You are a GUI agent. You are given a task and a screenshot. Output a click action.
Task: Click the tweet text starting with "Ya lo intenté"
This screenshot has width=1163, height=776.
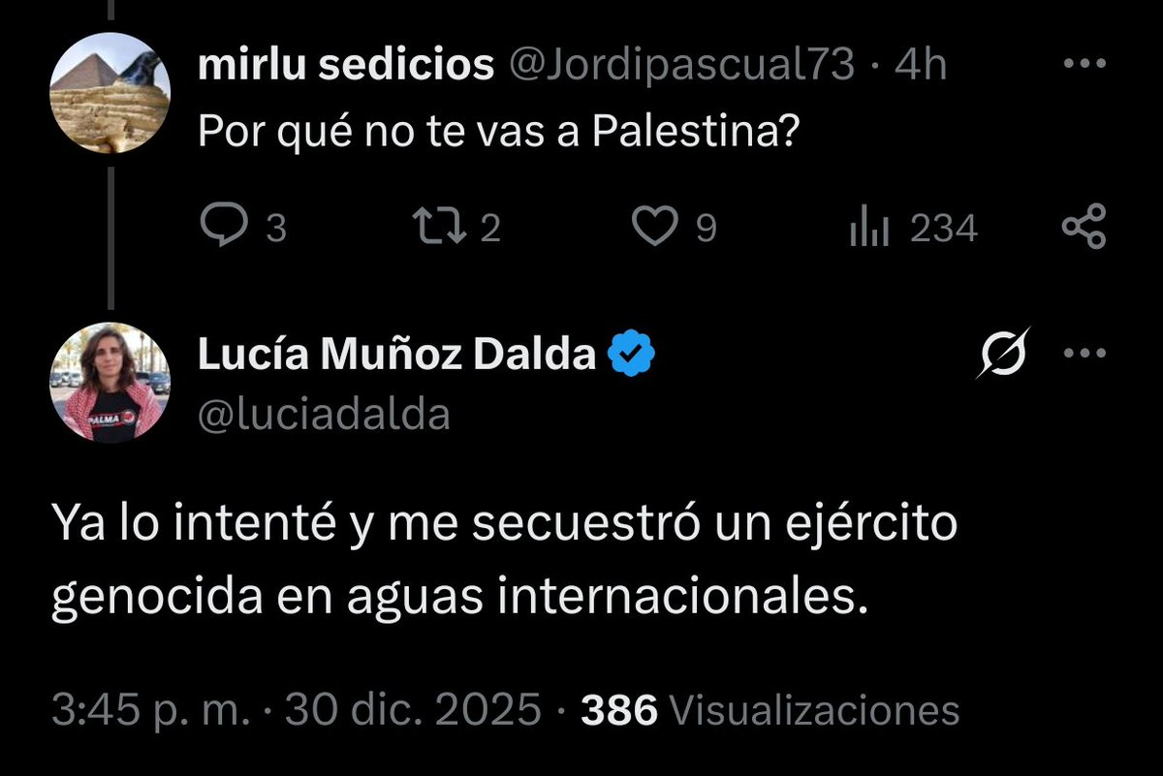(x=504, y=562)
